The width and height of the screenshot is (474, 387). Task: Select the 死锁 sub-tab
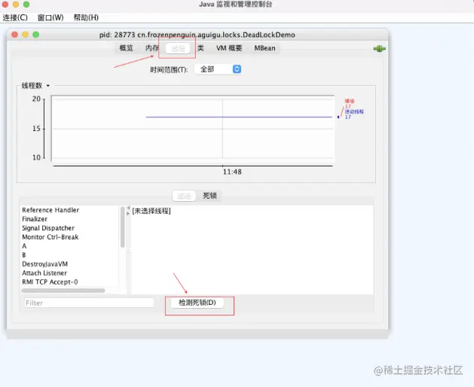pos(209,196)
